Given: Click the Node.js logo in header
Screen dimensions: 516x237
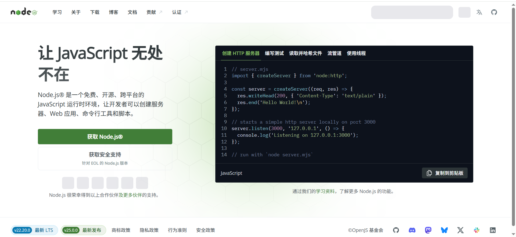Looking at the screenshot, I should [24, 12].
